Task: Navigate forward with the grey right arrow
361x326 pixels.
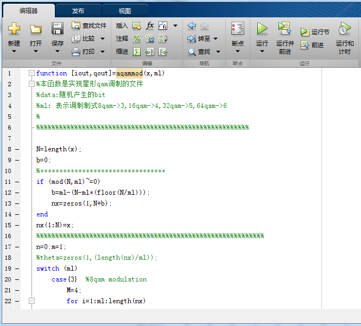Action: 205,25
